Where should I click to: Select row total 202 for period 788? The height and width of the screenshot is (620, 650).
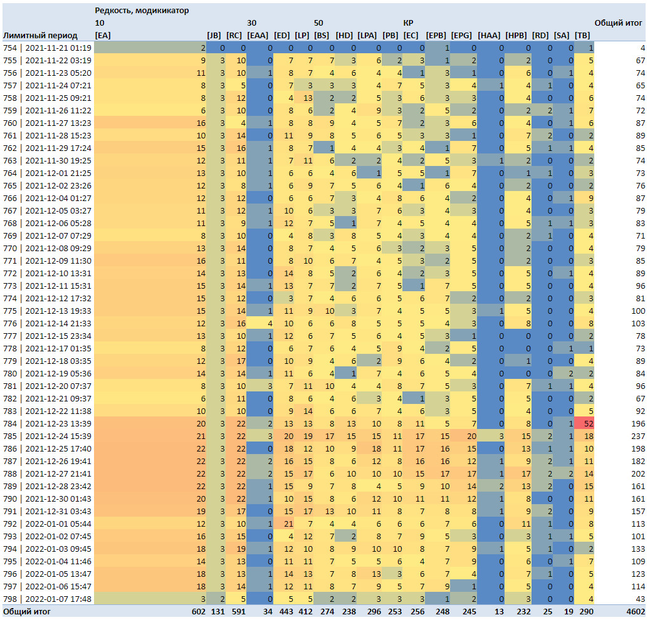point(638,474)
